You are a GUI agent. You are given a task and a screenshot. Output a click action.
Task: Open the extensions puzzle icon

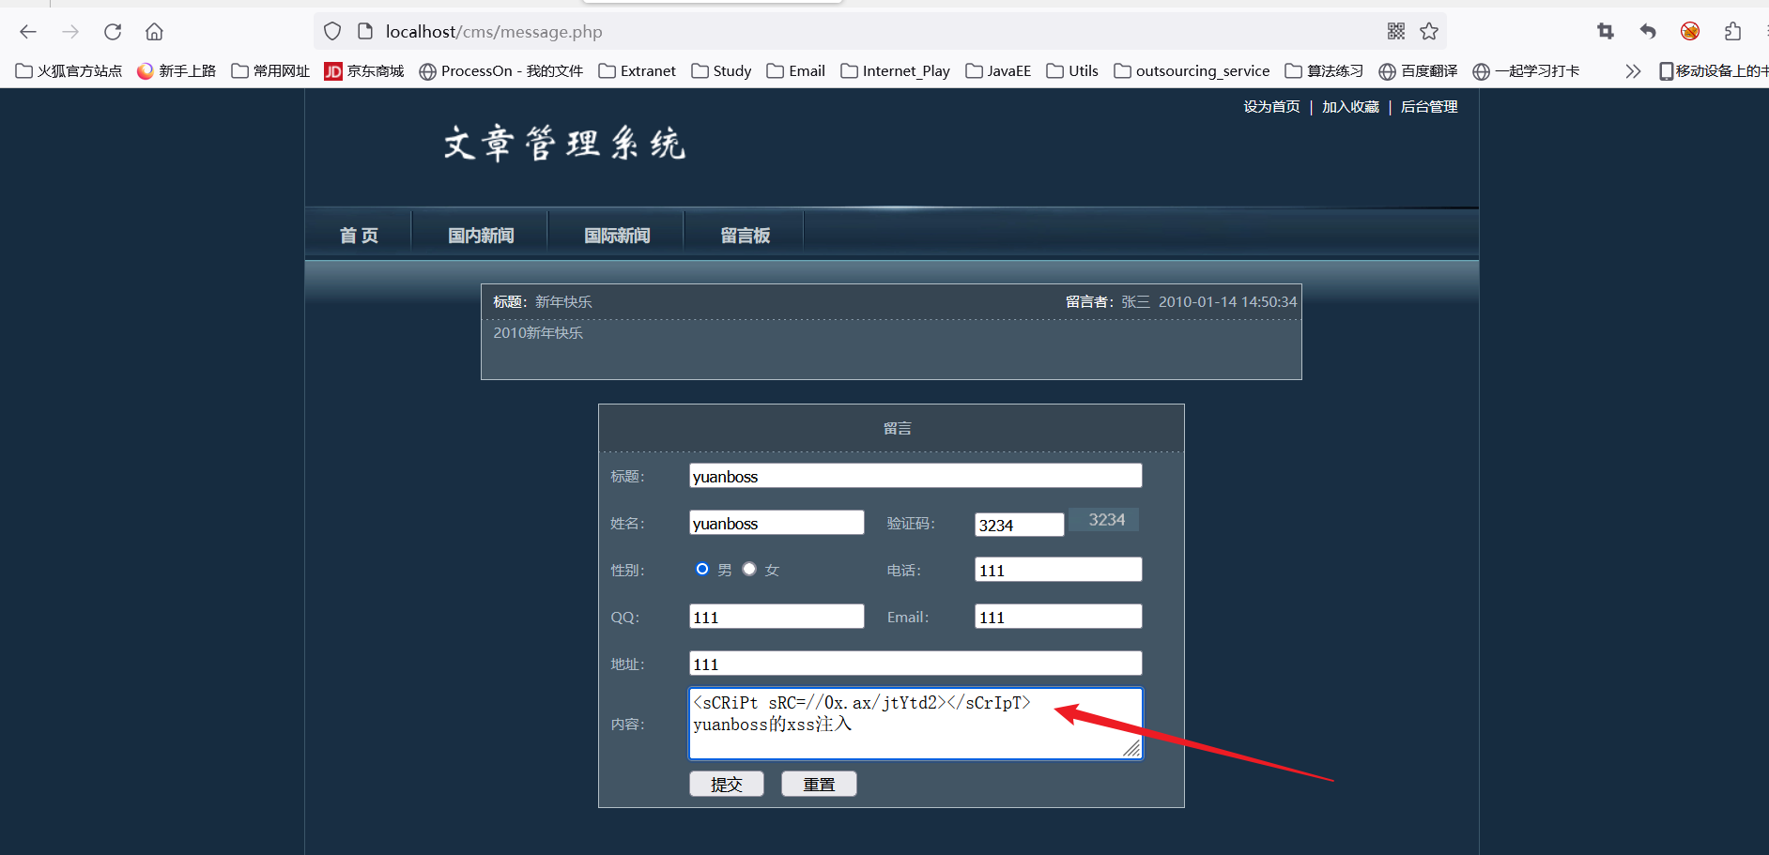click(1732, 32)
